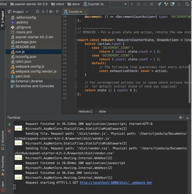Select External Libraries node
This screenshot has height=194, width=192.
[x=34, y=81]
